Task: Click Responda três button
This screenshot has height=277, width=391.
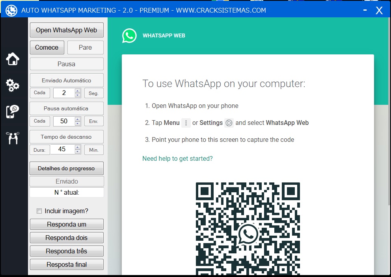Action: click(x=67, y=251)
